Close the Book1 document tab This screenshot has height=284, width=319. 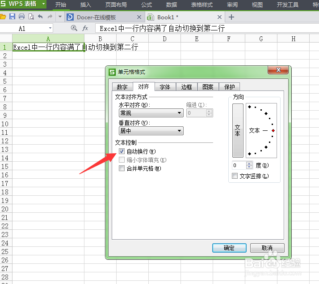point(219,17)
